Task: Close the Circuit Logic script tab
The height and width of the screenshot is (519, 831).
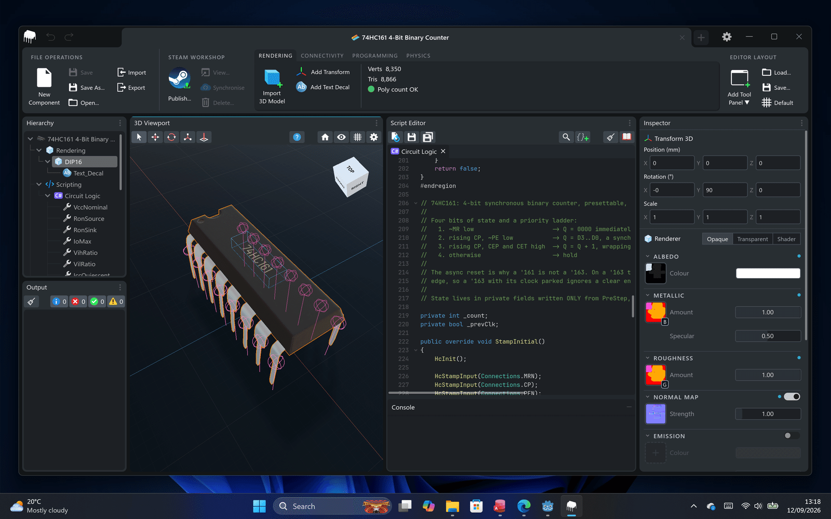Action: [x=443, y=152]
